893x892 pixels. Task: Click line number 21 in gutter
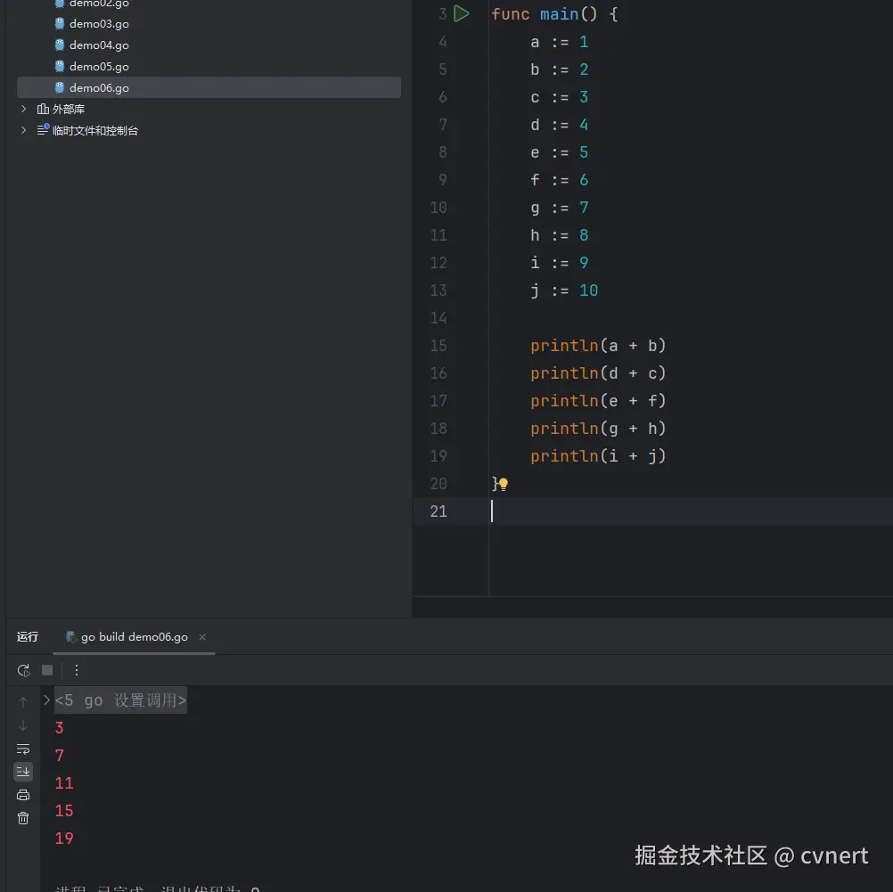[438, 511]
